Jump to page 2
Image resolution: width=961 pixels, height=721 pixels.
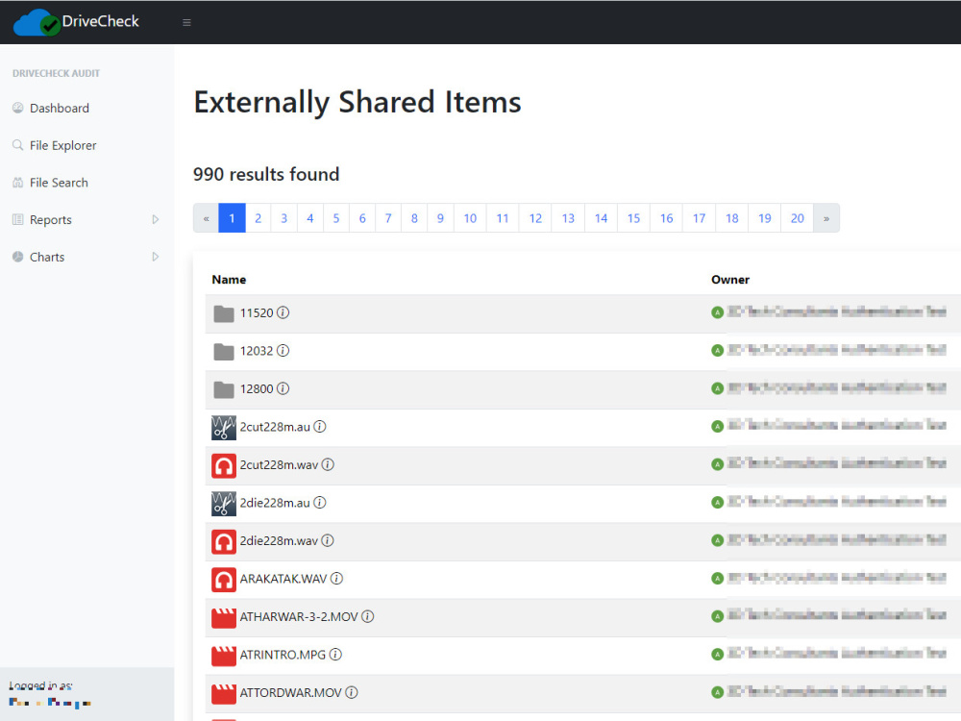tap(258, 218)
